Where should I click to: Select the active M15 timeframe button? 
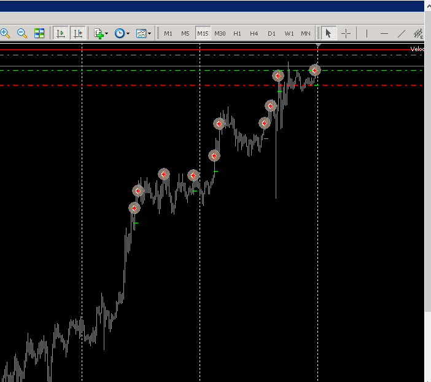point(203,33)
